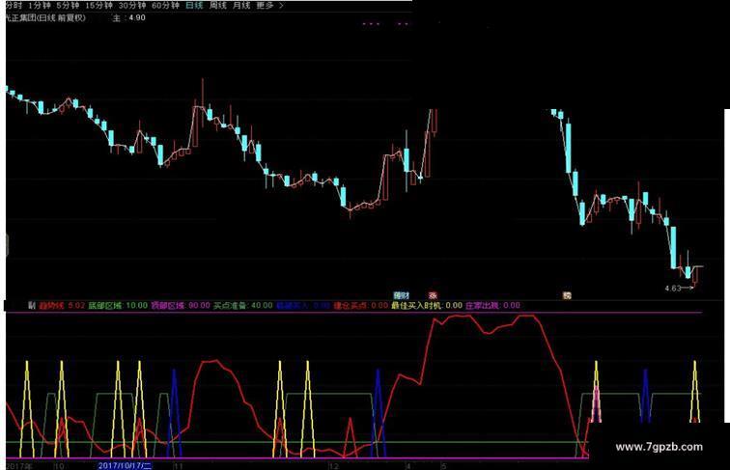Click the stock title 日线 前复权 label
This screenshot has height=470, width=730.
coord(61,18)
